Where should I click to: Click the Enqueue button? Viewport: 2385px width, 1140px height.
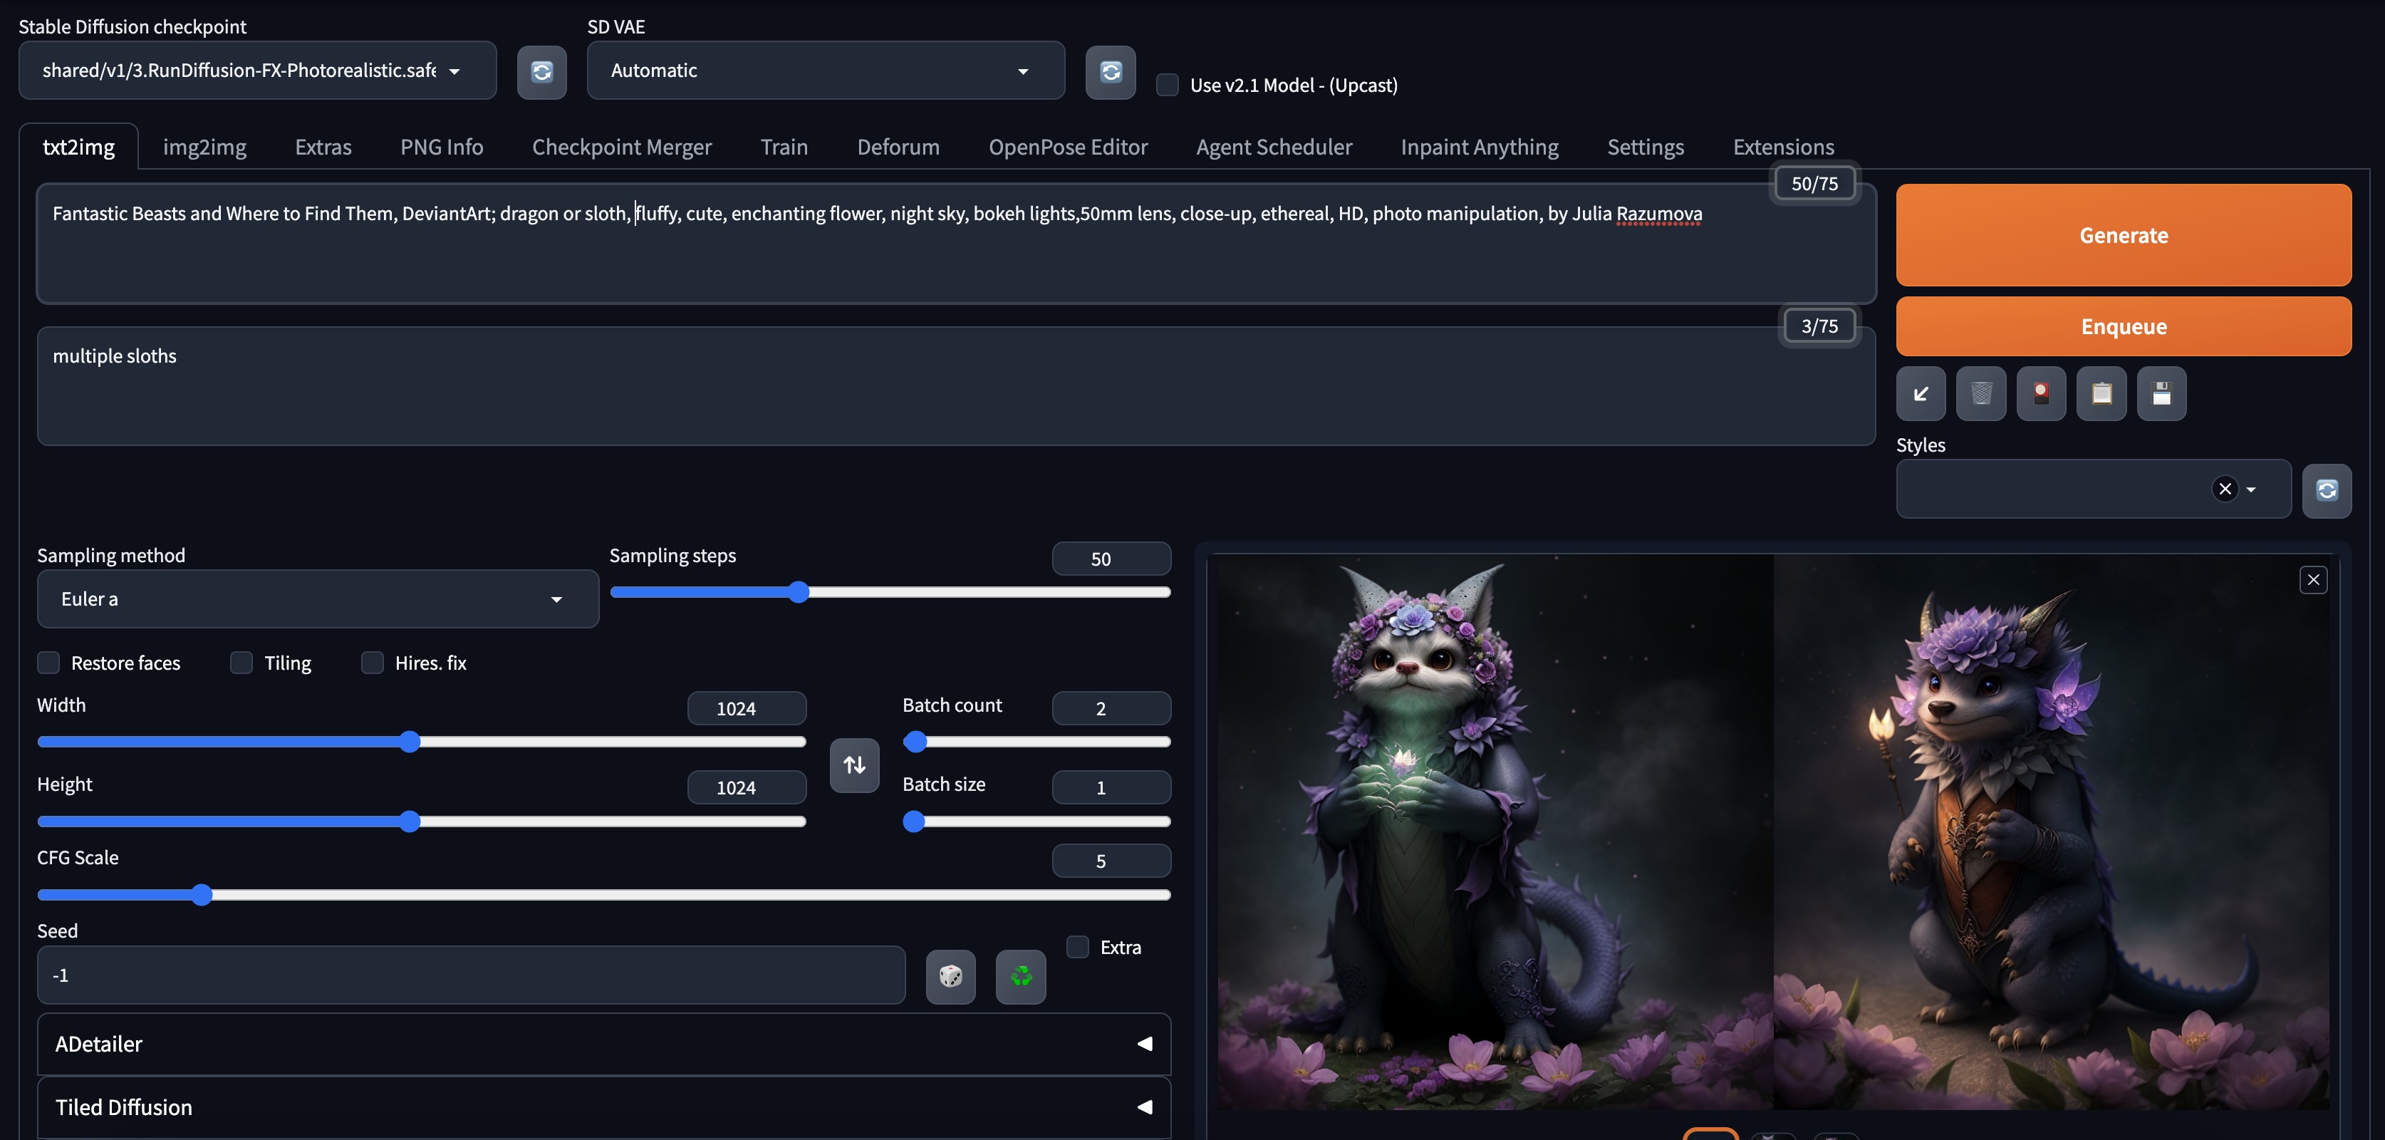2123,327
